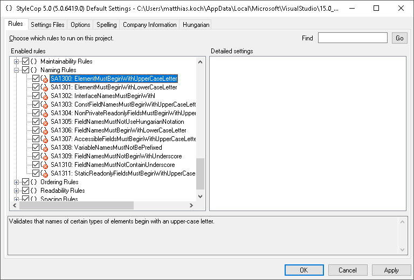Image resolution: width=414 pixels, height=280 pixels.
Task: Disable the SA1306 rule checkbox
Action: click(x=36, y=130)
